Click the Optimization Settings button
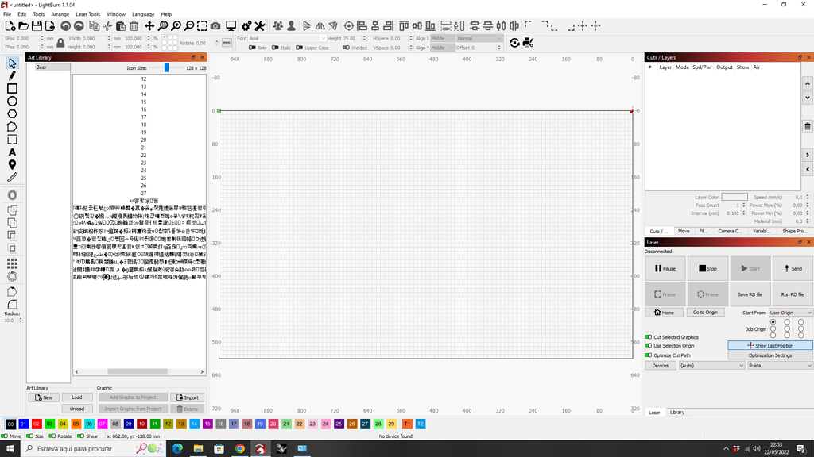814x457 pixels. point(769,355)
